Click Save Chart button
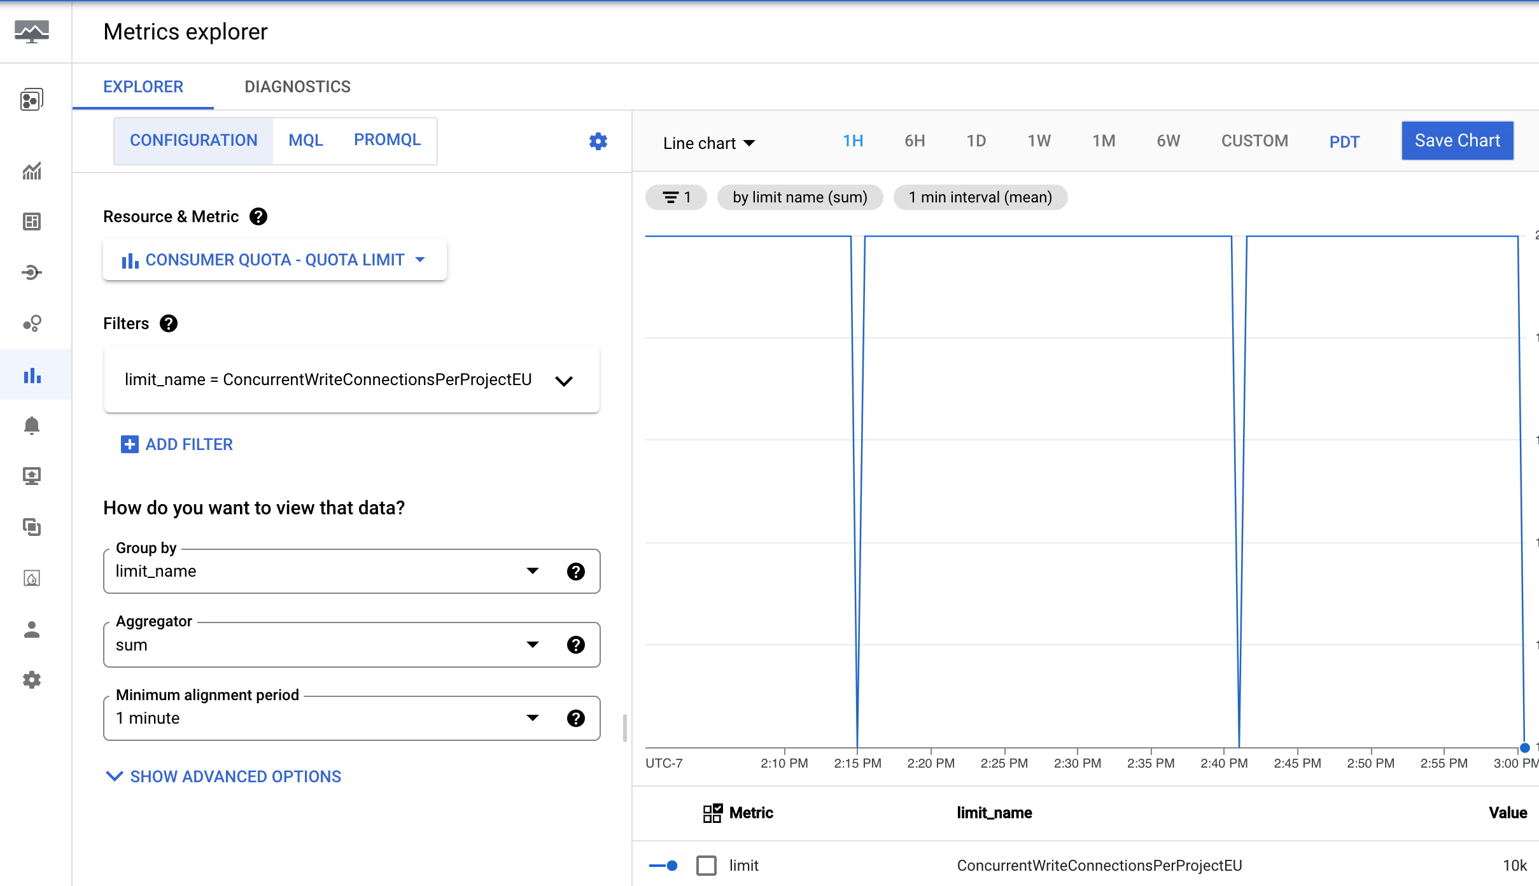Image resolution: width=1539 pixels, height=886 pixels. tap(1459, 139)
